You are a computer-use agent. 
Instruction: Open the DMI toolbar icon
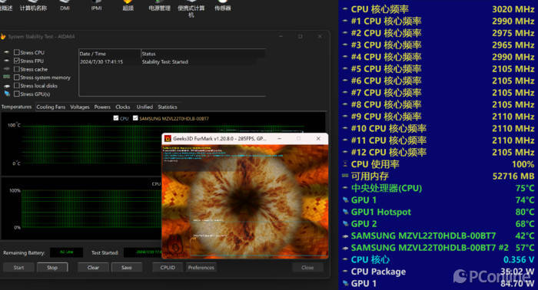pos(65,5)
